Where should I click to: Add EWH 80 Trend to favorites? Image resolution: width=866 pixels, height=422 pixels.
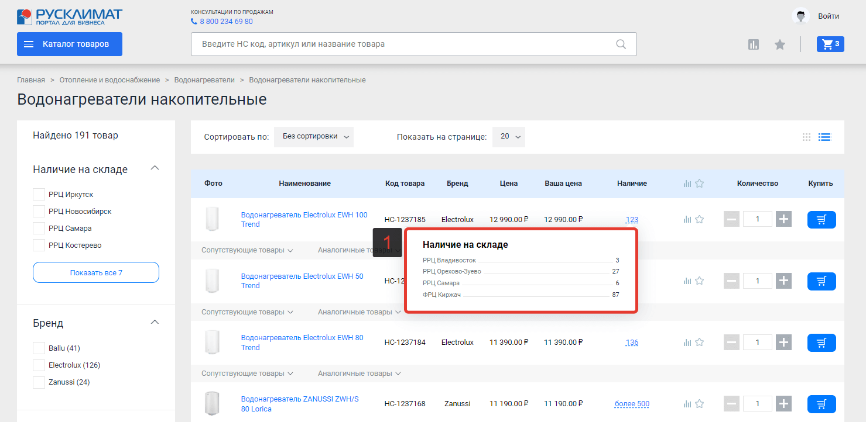(699, 343)
